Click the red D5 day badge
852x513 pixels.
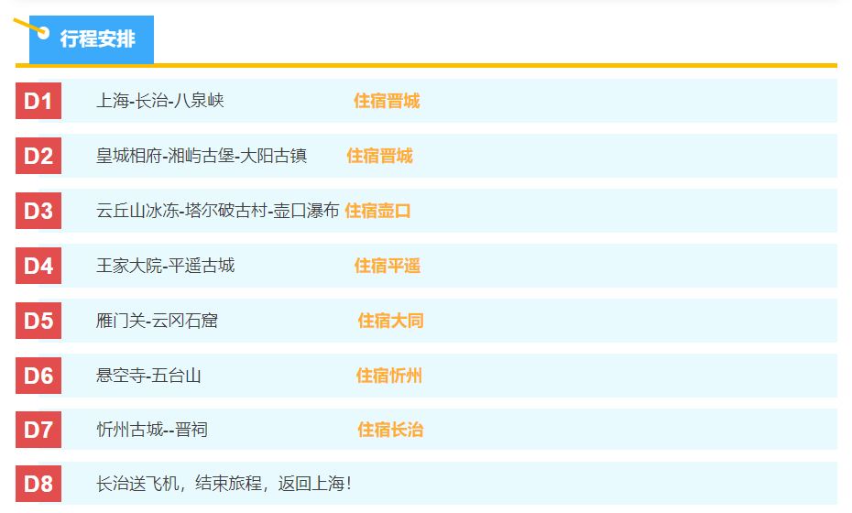point(38,321)
